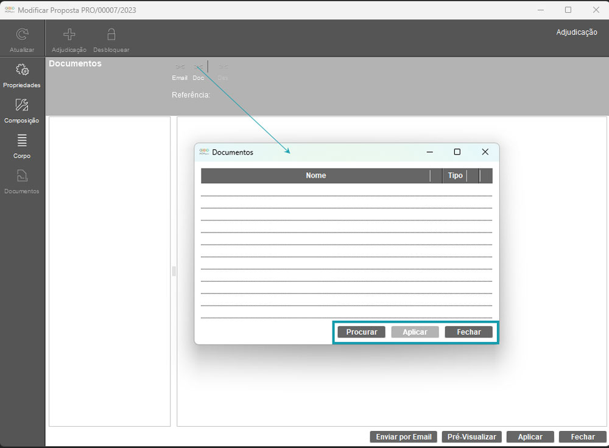Viewport: 609px width, 448px height.
Task: Click the Enviar por Email button
Action: point(403,437)
